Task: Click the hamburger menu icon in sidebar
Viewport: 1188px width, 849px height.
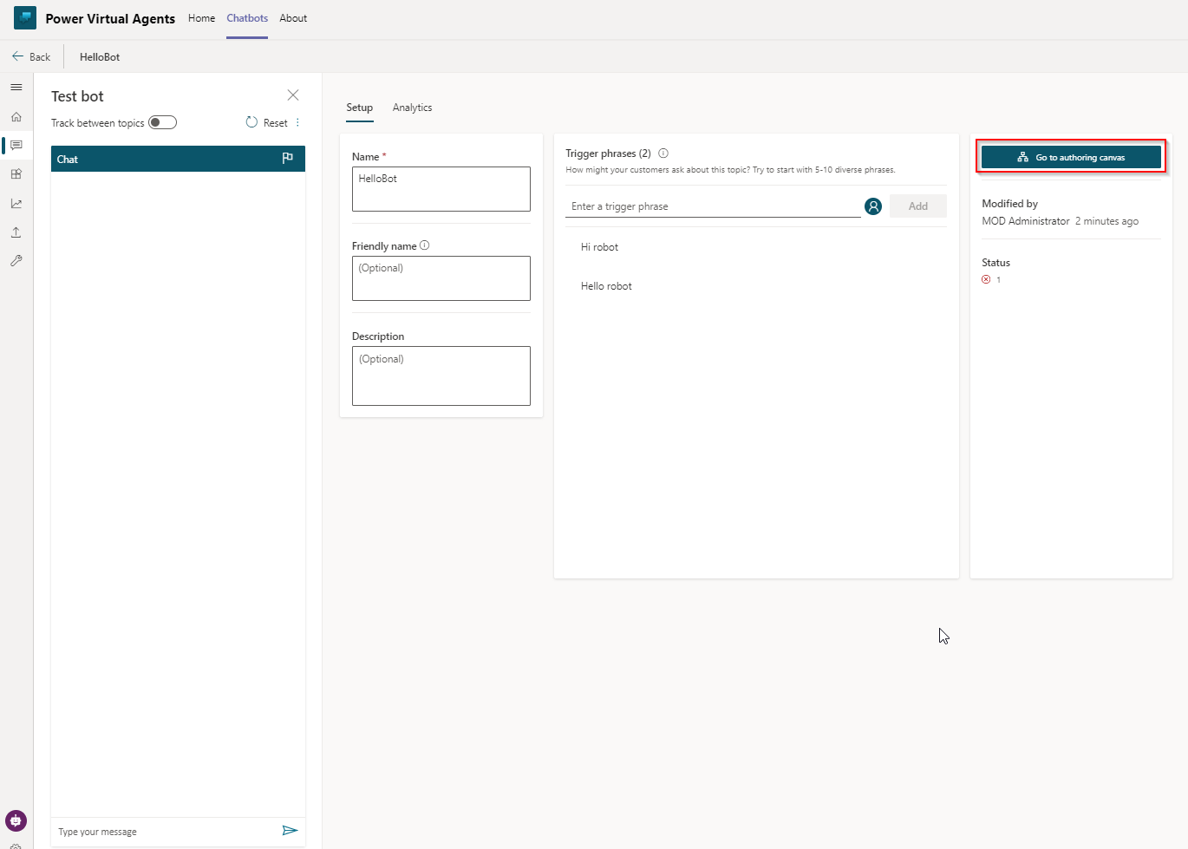Action: 16,88
